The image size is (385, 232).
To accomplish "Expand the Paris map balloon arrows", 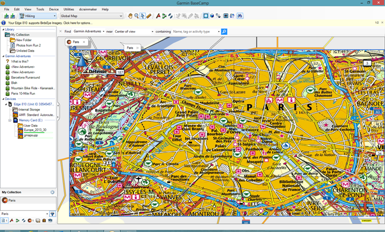I will click(137, 48).
